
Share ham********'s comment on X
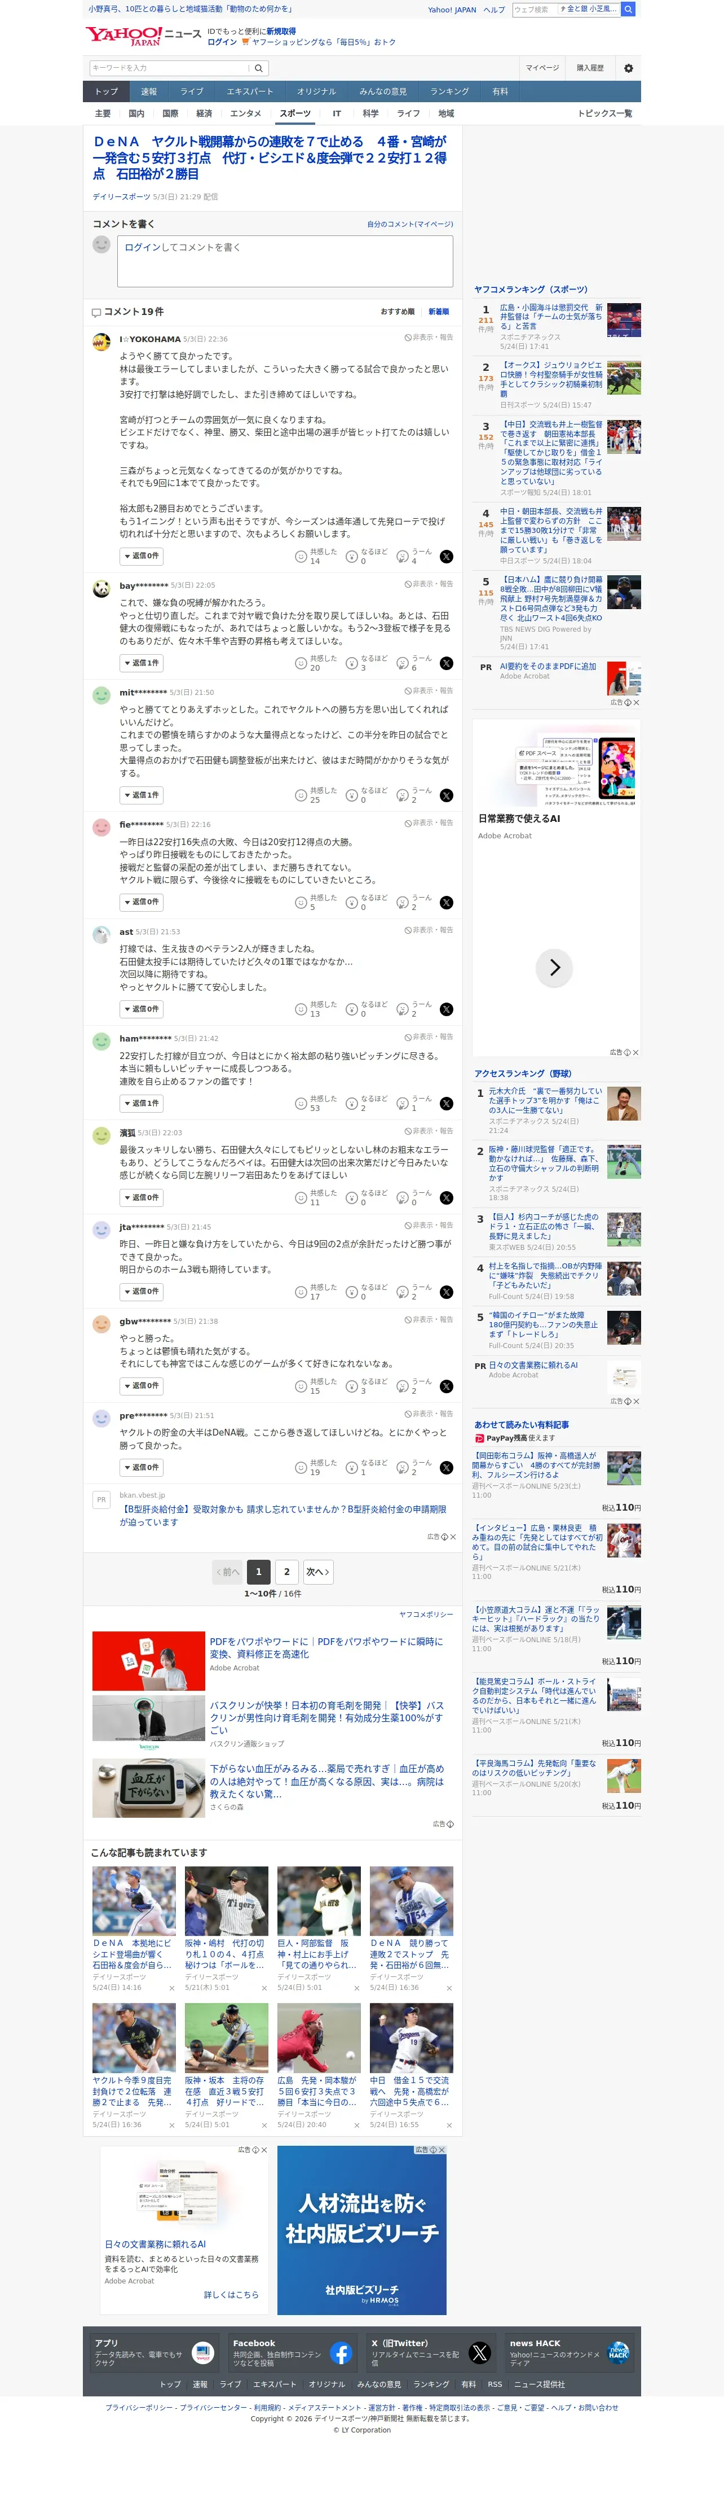tap(446, 1104)
